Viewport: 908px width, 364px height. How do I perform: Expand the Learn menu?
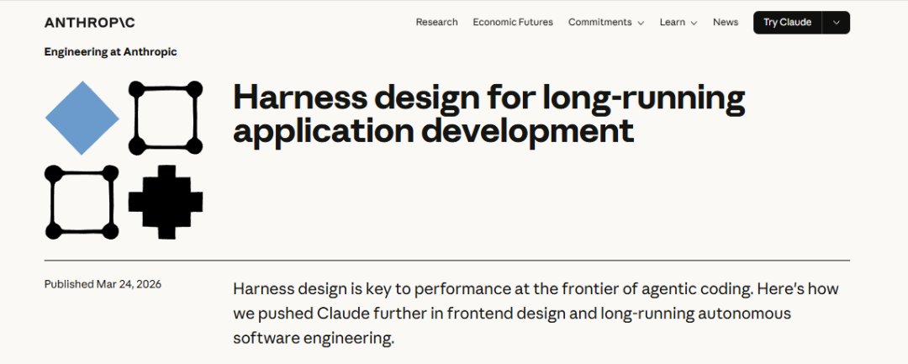coord(678,22)
